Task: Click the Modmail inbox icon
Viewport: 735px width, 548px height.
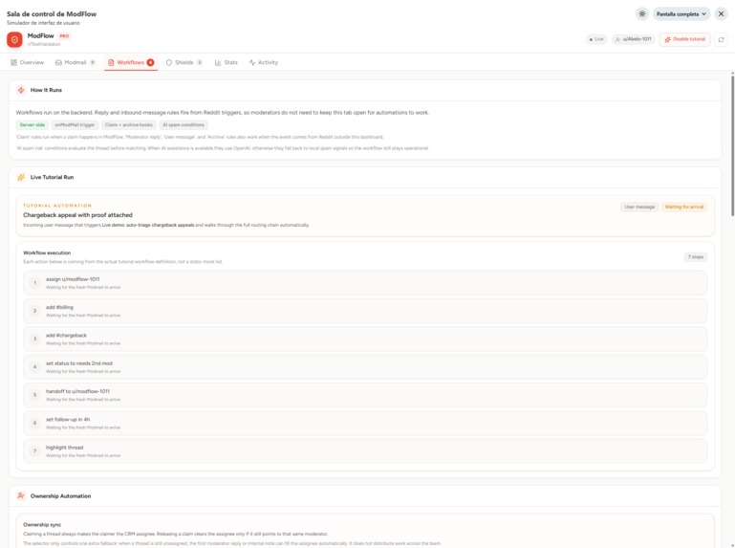Action: pos(58,62)
